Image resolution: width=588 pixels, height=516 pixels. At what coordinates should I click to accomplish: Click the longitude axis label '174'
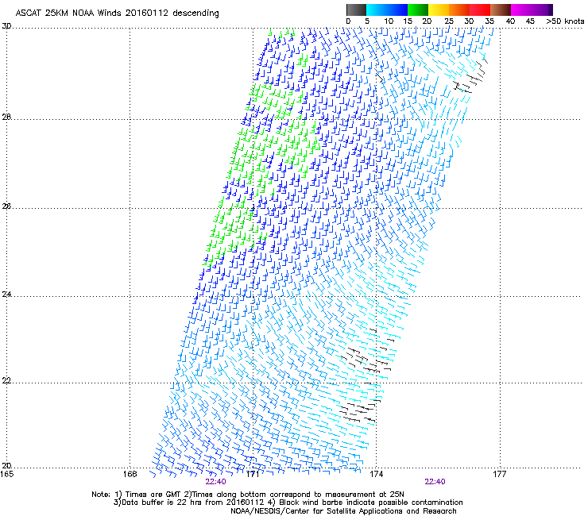point(376,474)
